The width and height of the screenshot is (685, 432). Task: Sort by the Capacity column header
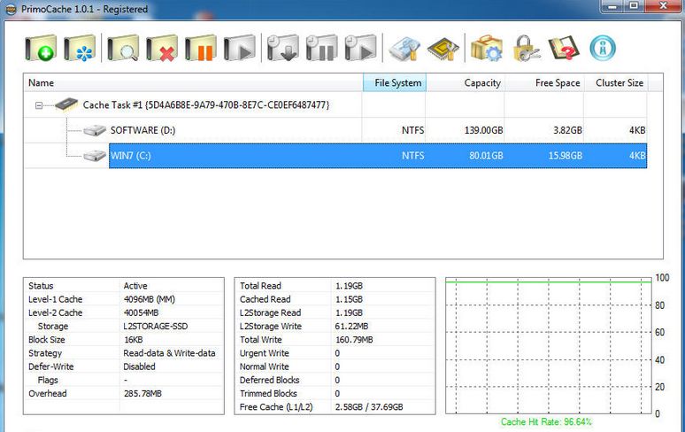click(x=482, y=83)
